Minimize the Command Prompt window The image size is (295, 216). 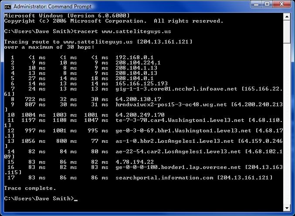tap(256, 4)
